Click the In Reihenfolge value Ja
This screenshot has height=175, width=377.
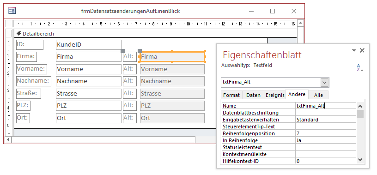point(326,140)
